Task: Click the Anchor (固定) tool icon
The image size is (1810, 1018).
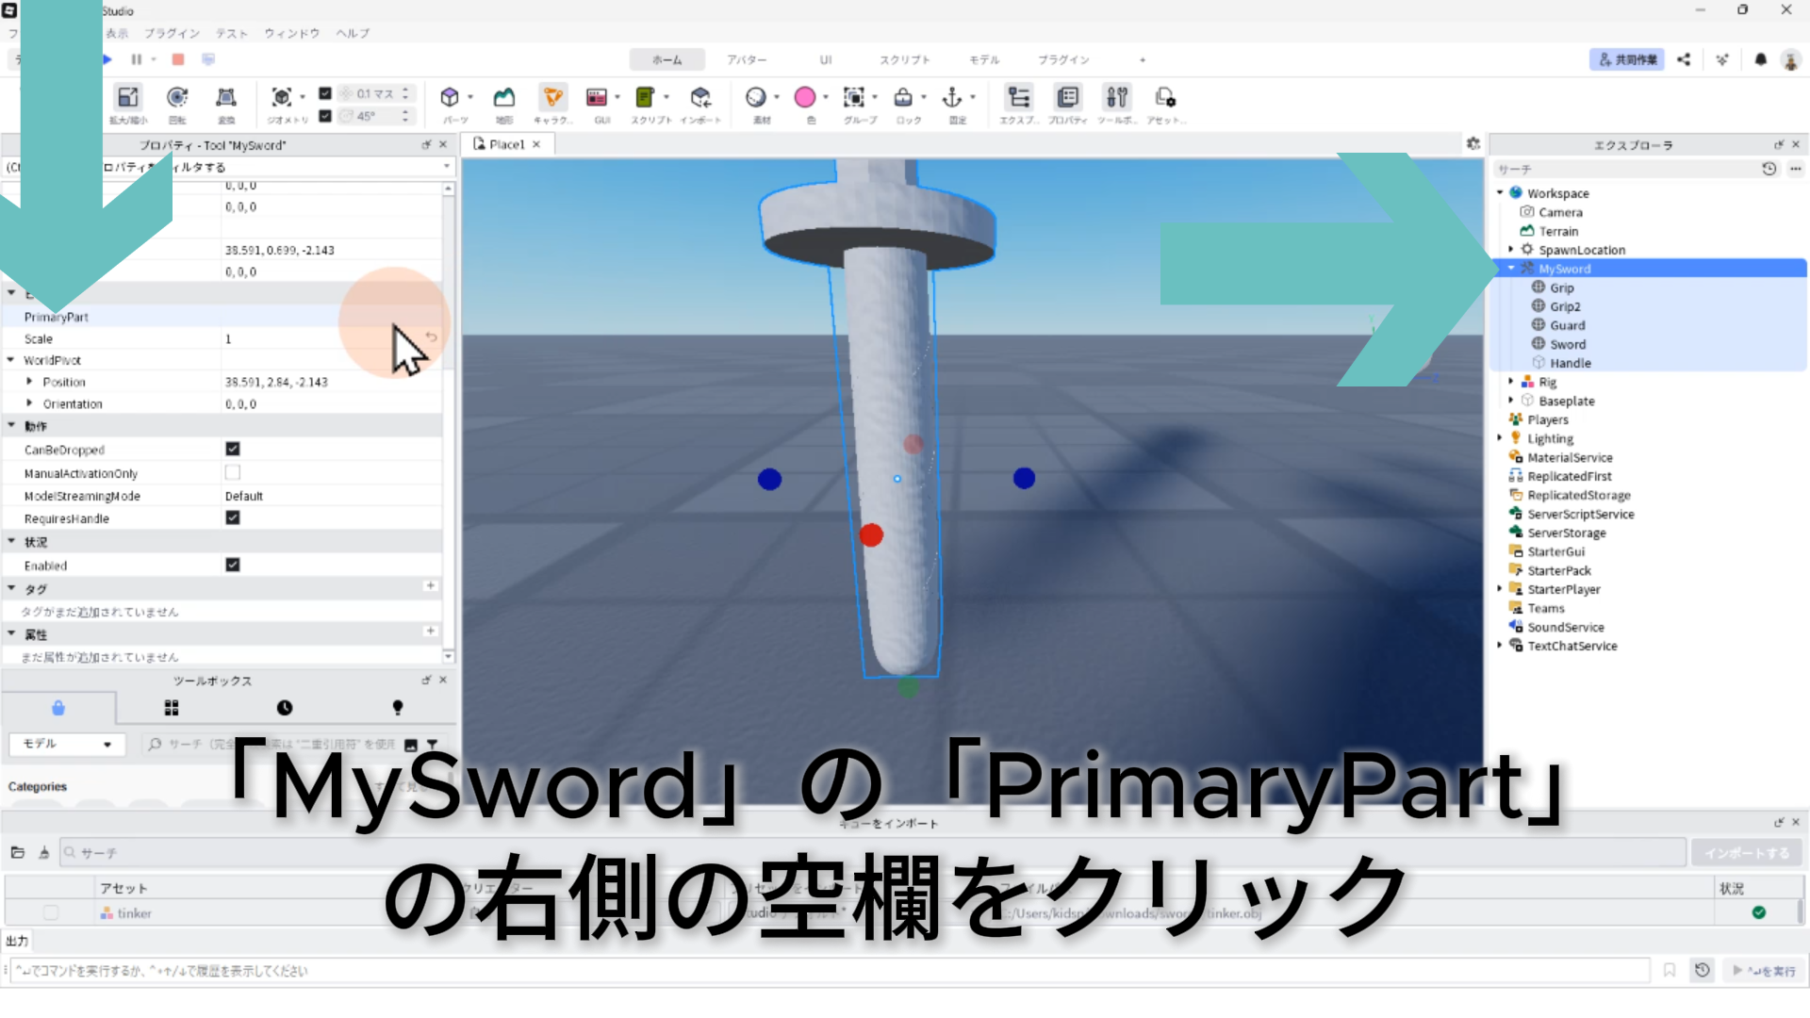Action: pos(952,98)
